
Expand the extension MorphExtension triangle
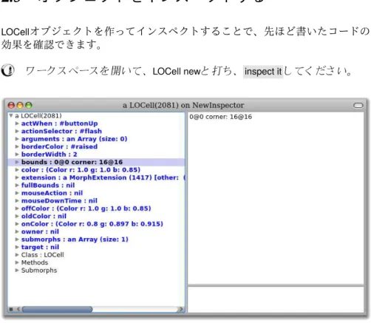[x=17, y=177]
